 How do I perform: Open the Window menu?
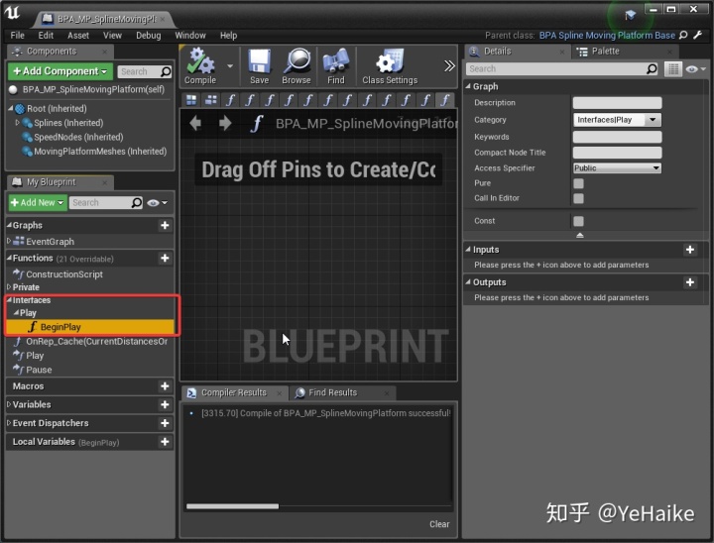[190, 35]
